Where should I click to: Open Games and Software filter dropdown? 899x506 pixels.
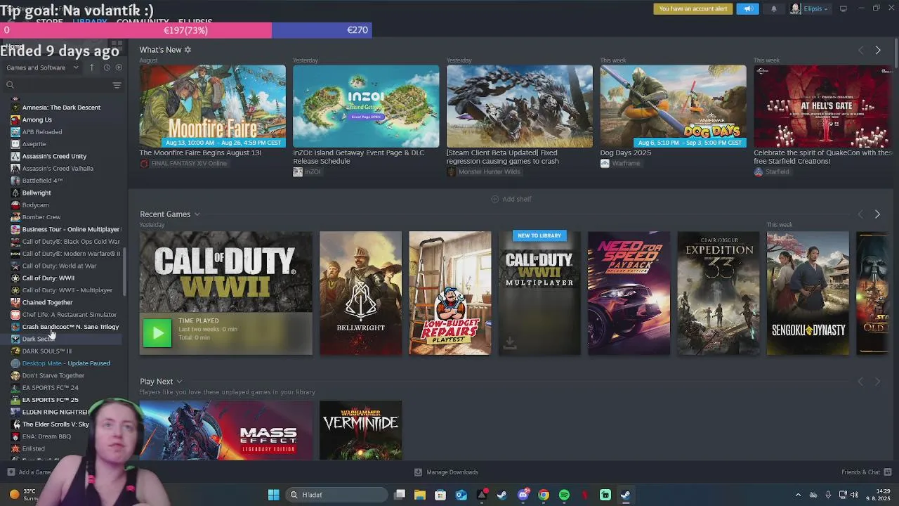[x=42, y=67]
